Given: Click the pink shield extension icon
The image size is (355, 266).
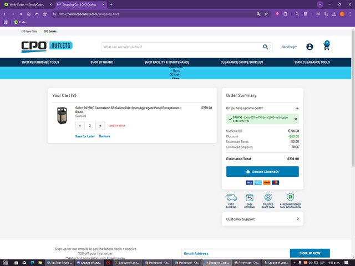Looking at the screenshot, I should pos(277,14).
